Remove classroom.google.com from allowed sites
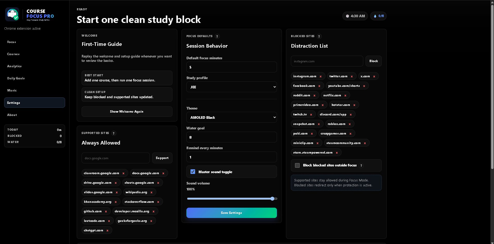Viewport: 494px width, 244px height. (x=123, y=173)
